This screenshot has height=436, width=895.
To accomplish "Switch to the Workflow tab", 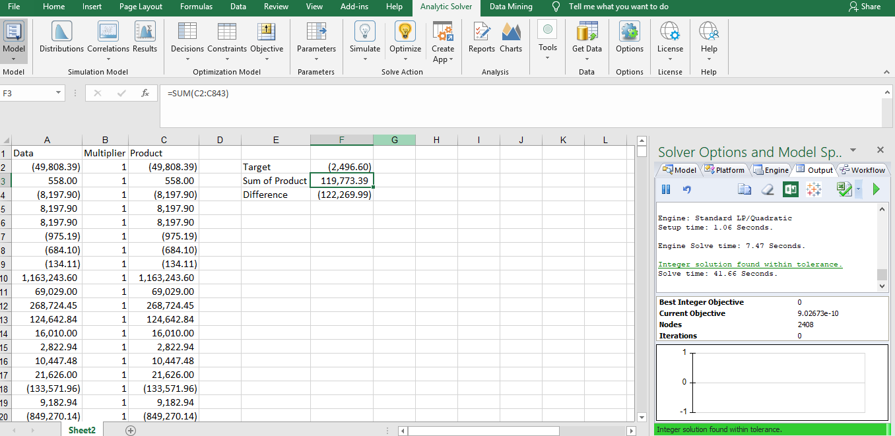I will (862, 170).
